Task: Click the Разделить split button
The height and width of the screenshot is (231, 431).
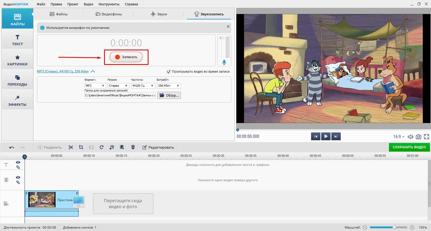Action: (x=50, y=147)
